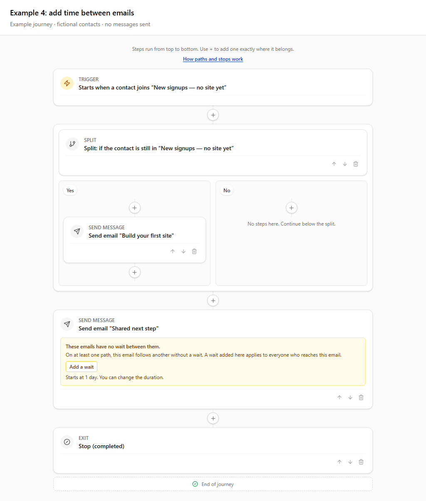The width and height of the screenshot is (426, 501).
Task: Click "Starts at 1 day. You can change the duration."
Action: point(115,377)
